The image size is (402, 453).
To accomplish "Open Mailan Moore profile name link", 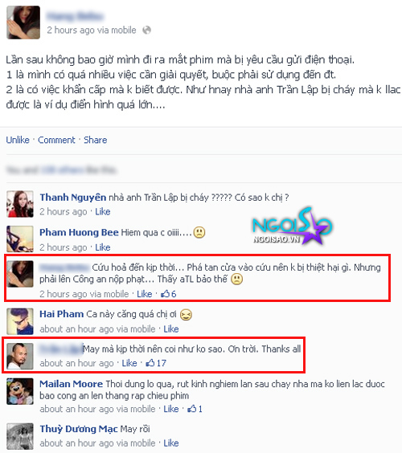I will click(x=71, y=384).
